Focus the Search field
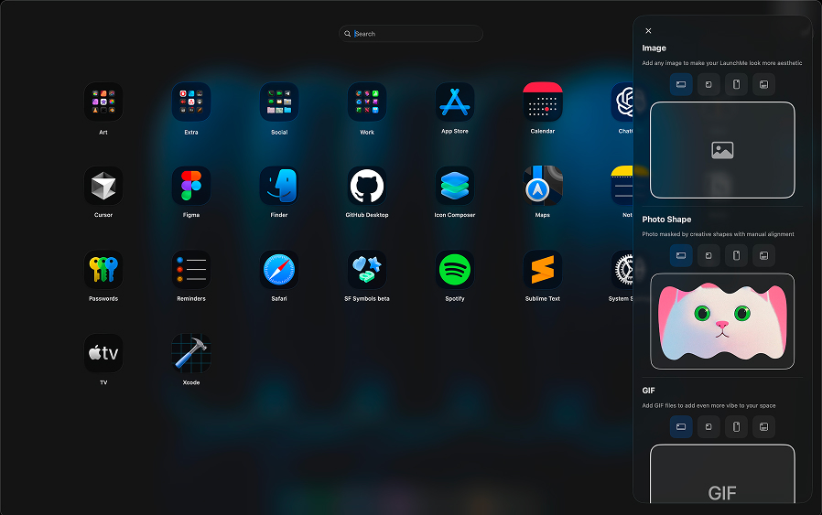822x515 pixels. [410, 34]
